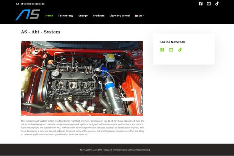Click the Social Network heading
Image resolution: width=234 pixels, height=156 pixels.
172,42
